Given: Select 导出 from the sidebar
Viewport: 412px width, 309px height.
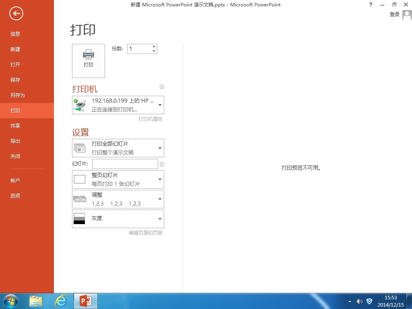Looking at the screenshot, I should 27,141.
